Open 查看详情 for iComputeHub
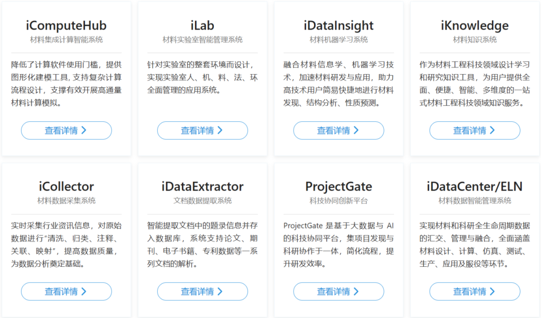The width and height of the screenshot is (541, 318). tap(66, 130)
